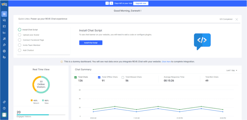This screenshot has height=120, width=247.
Task: Click the blue code chat bubble illustration
Action: point(202,42)
